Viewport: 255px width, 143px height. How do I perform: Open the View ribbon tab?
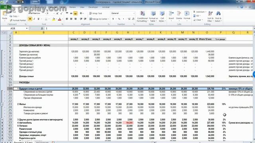click(x=82, y=7)
